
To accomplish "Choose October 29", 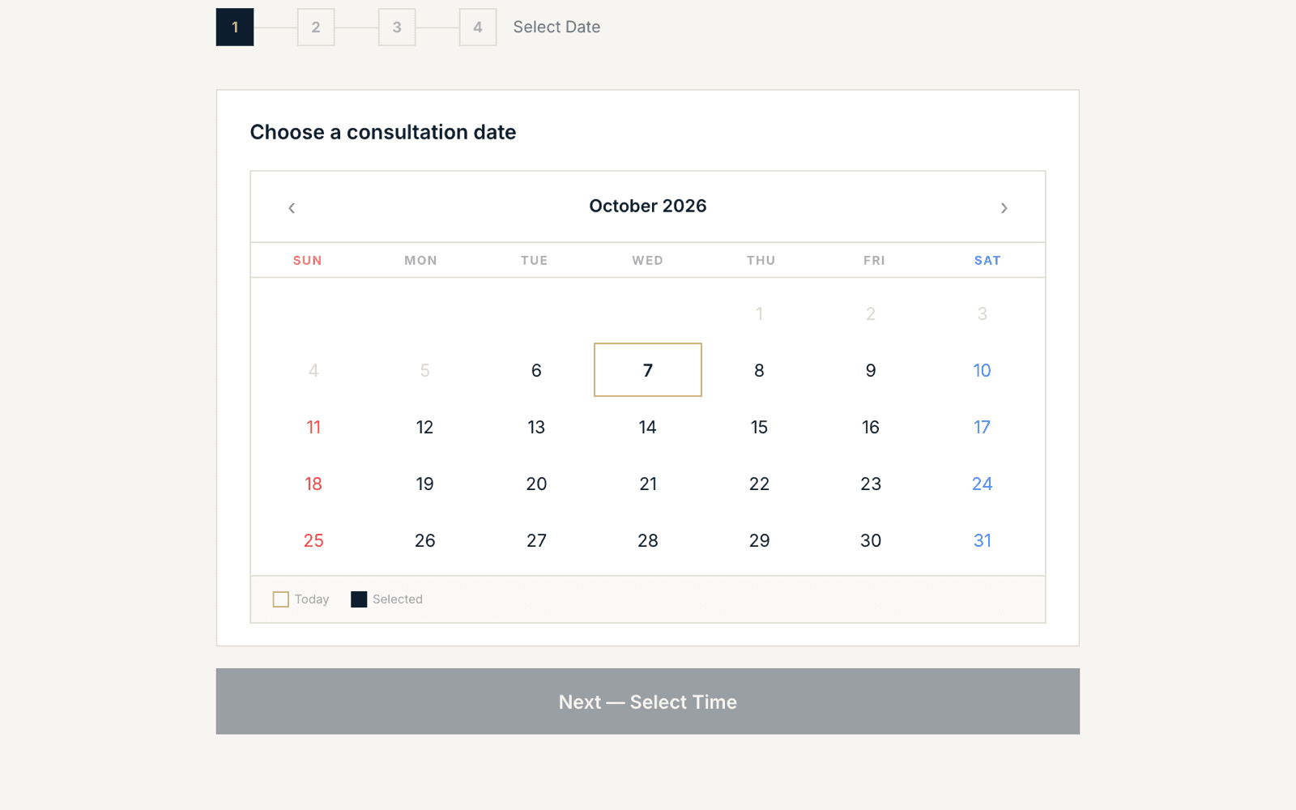I will (759, 540).
